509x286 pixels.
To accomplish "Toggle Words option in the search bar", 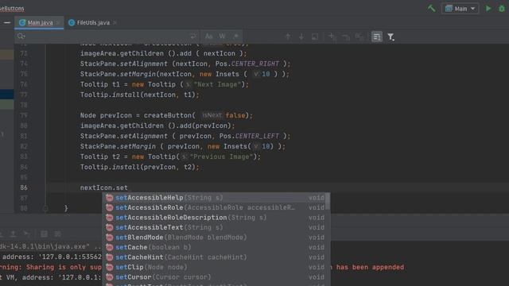I will coord(223,37).
